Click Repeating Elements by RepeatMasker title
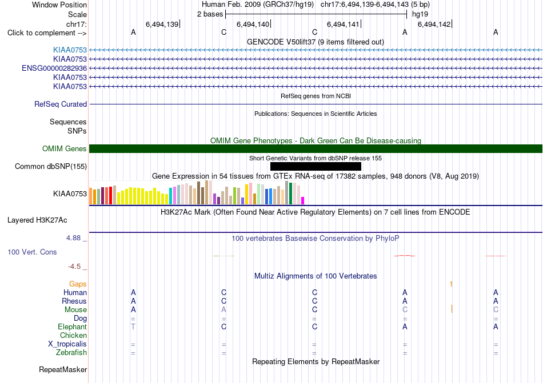This screenshot has width=543, height=383. click(x=316, y=361)
